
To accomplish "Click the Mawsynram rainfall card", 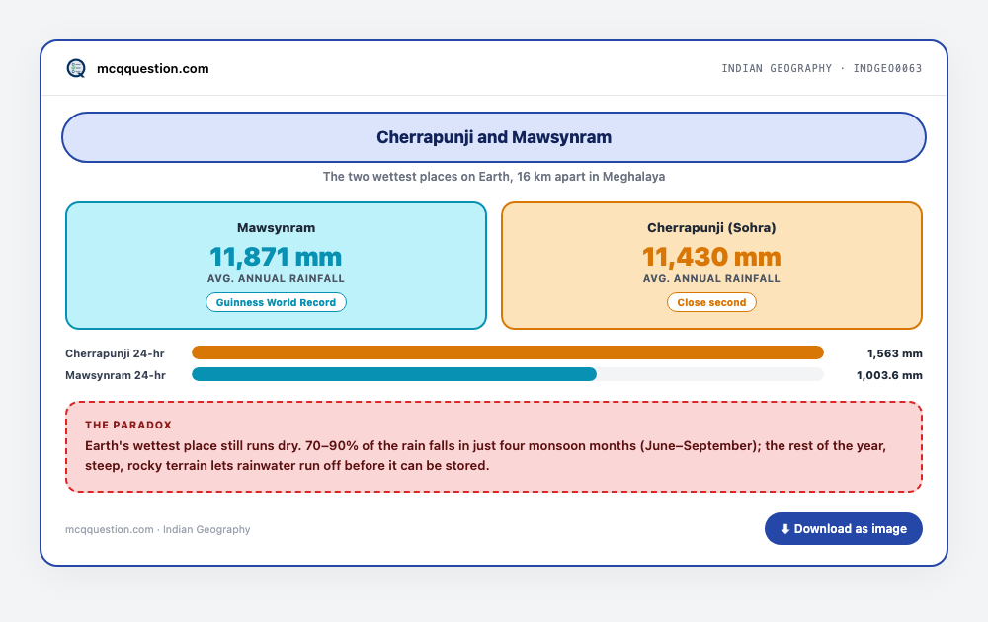I will click(x=276, y=266).
